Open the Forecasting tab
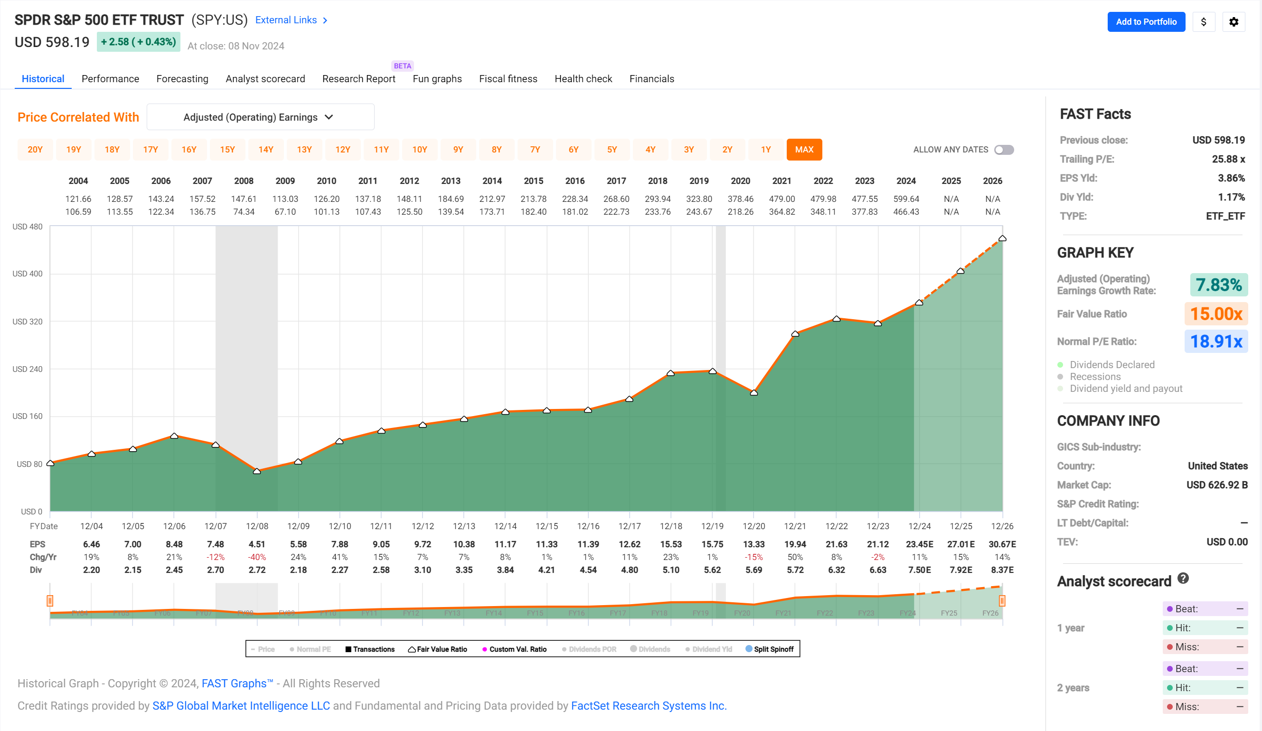Viewport: 1262px width, 731px height. coord(182,79)
